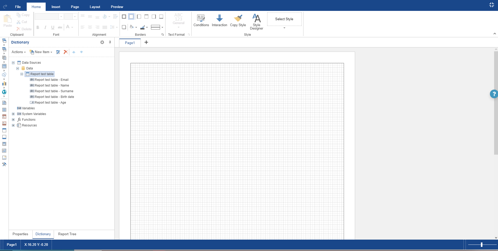Image resolution: width=498 pixels, height=251 pixels.
Task: Pin the Dictionary panel
Action: pos(110,42)
